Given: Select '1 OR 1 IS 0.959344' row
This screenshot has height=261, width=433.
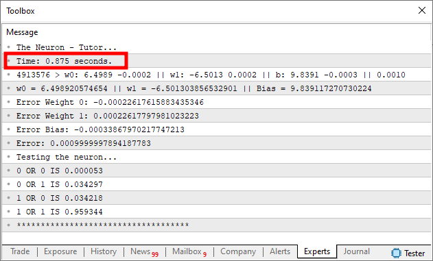Looking at the screenshot, I should (217, 212).
